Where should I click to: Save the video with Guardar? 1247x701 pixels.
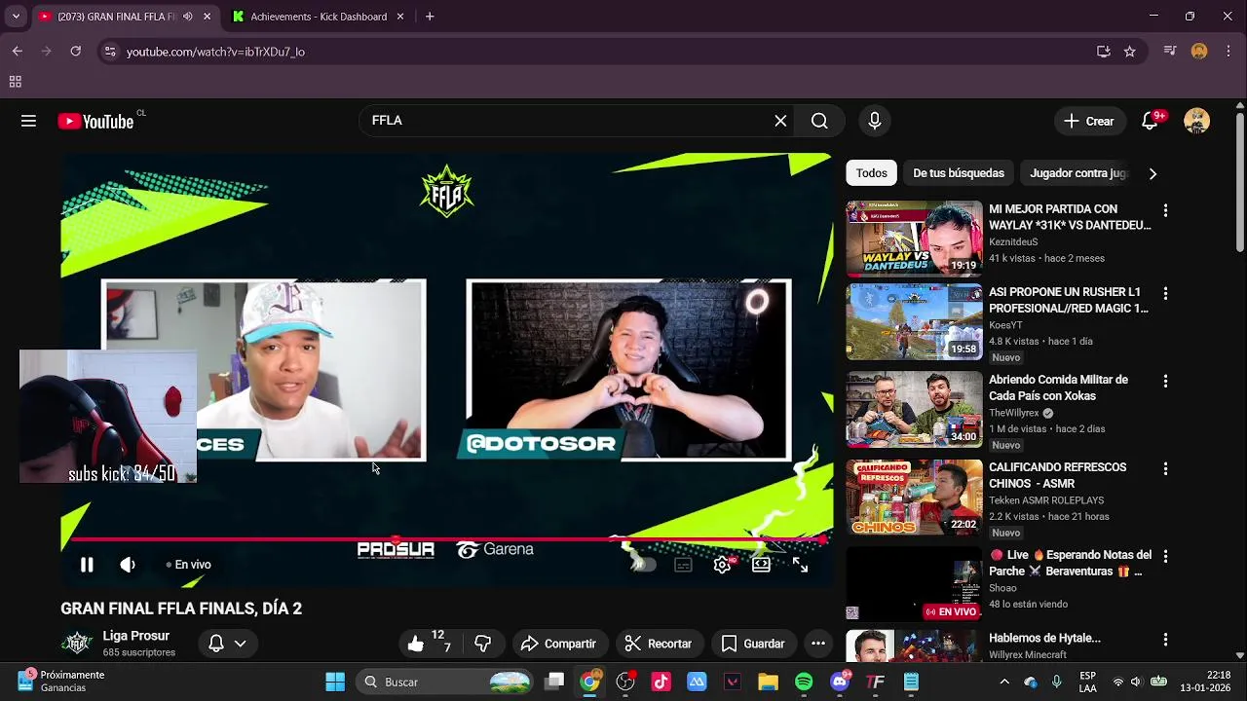pos(753,644)
